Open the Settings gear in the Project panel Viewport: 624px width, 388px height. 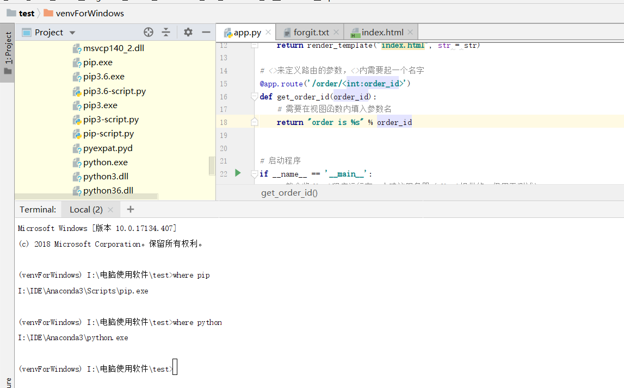[187, 32]
